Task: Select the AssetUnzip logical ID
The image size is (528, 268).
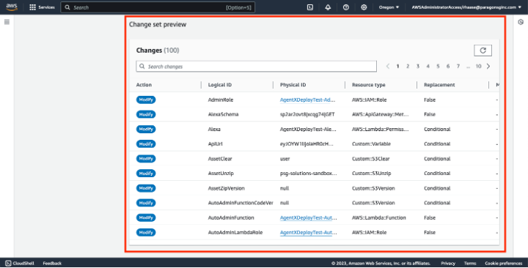Action: (x=221, y=173)
